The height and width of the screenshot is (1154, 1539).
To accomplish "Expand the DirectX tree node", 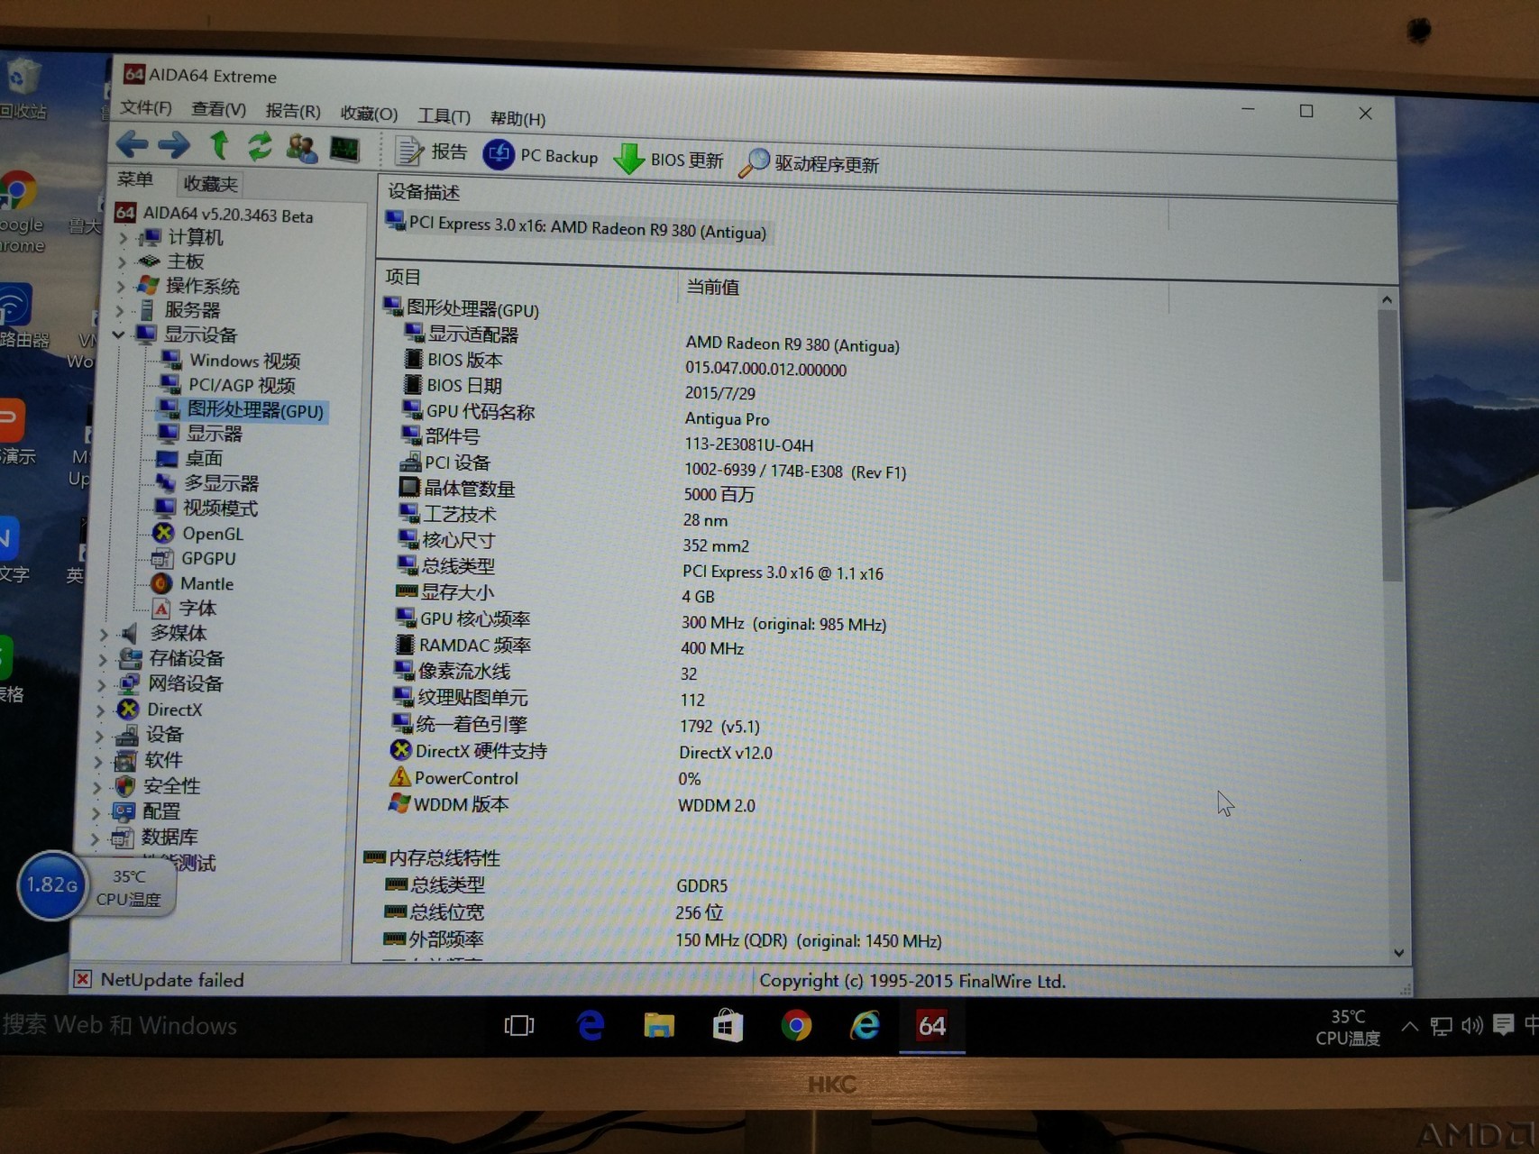I will coord(99,710).
